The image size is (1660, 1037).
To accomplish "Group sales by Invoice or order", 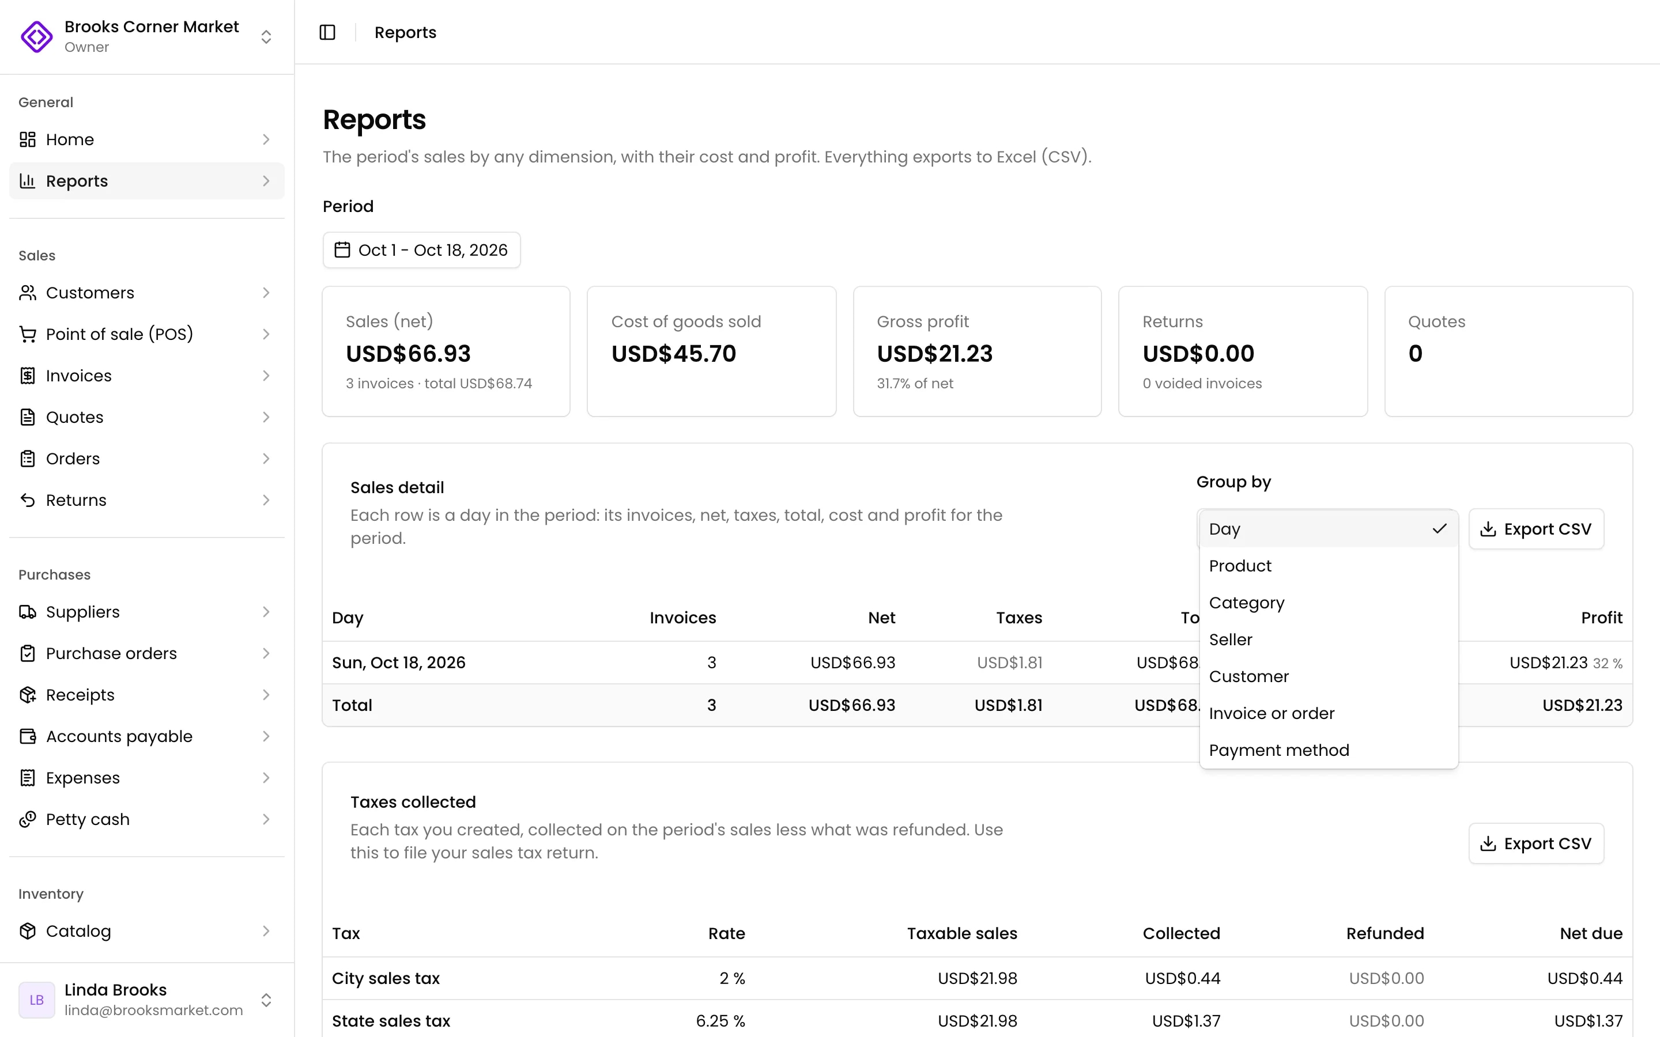I will tap(1328, 713).
